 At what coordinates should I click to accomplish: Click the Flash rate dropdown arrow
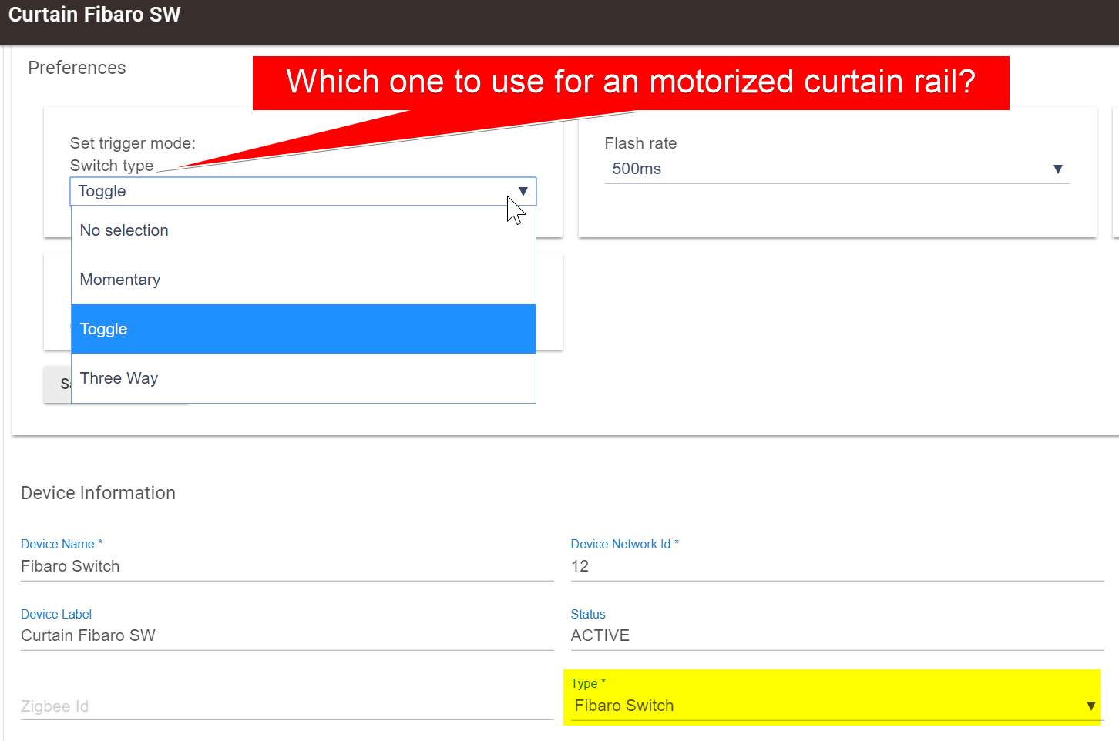[x=1057, y=169]
